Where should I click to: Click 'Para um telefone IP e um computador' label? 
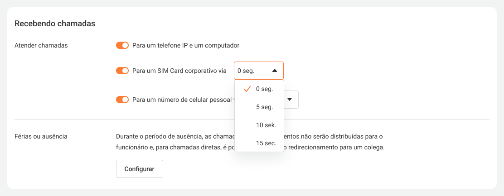click(186, 45)
